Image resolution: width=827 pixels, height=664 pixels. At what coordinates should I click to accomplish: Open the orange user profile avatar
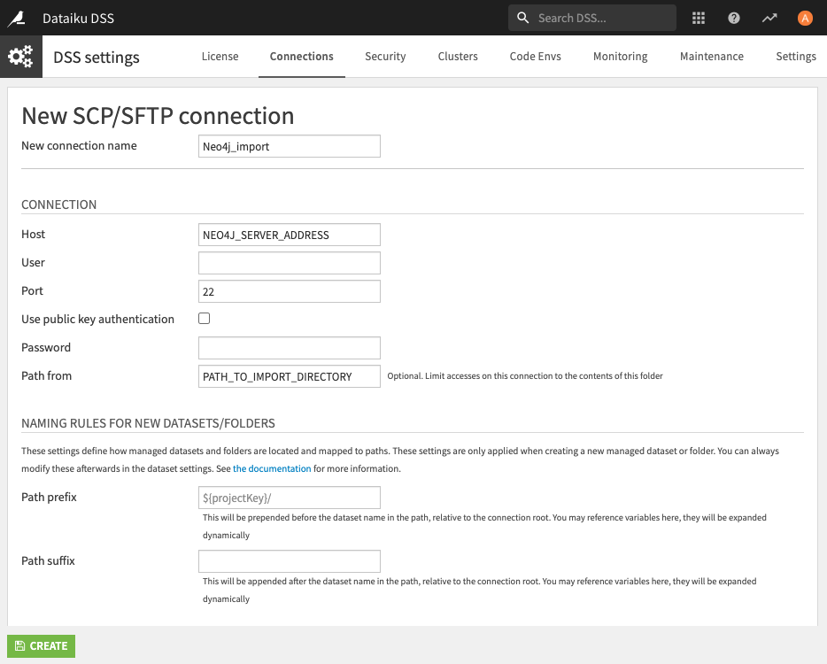point(805,18)
